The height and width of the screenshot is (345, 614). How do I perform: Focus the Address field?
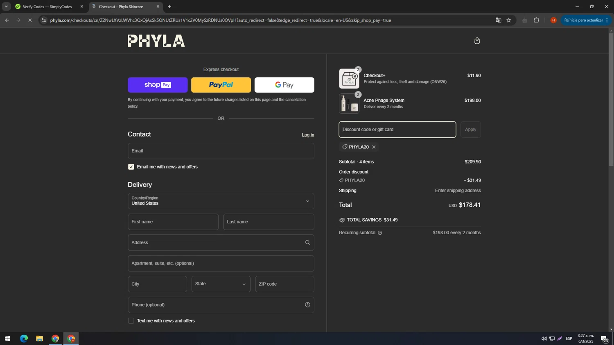tap(221, 243)
